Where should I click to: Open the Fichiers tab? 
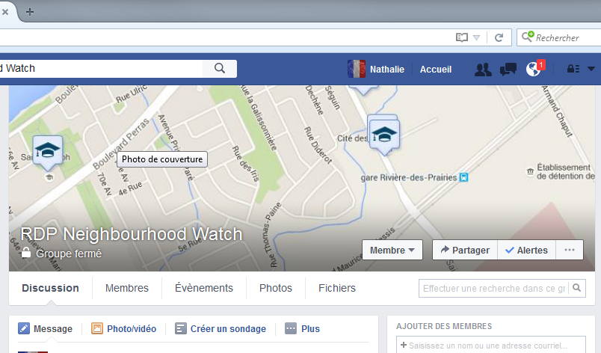[337, 288]
